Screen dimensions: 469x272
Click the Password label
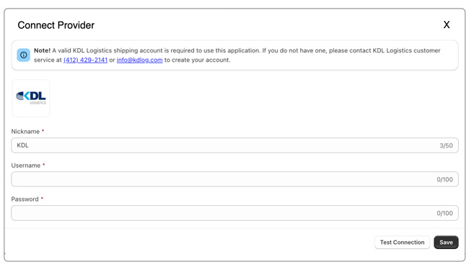25,199
